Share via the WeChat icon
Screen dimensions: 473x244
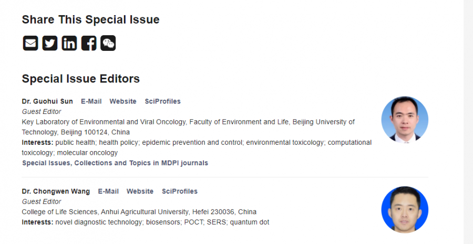coord(108,43)
